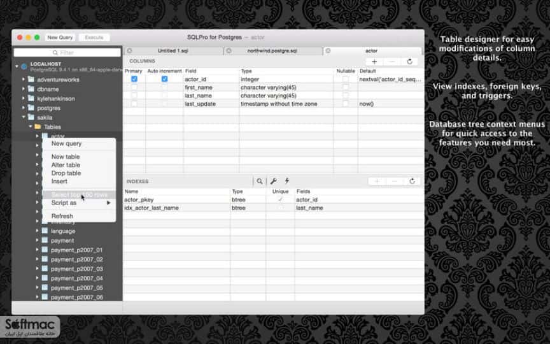Expand the dbname database
The height and width of the screenshot is (344, 550).
click(x=24, y=89)
